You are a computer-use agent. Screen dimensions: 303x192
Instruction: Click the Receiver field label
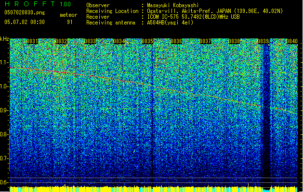point(98,17)
